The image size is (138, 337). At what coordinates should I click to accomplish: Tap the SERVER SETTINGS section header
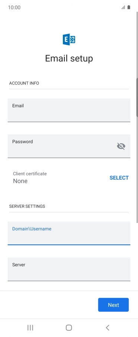click(27, 206)
